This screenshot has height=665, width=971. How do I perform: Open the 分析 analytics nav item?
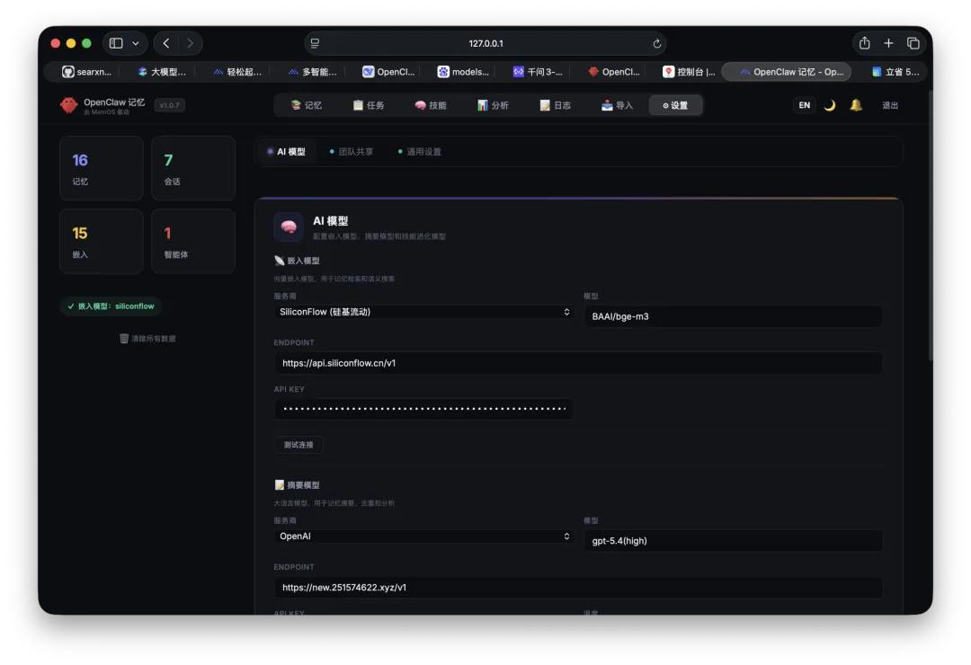(493, 105)
